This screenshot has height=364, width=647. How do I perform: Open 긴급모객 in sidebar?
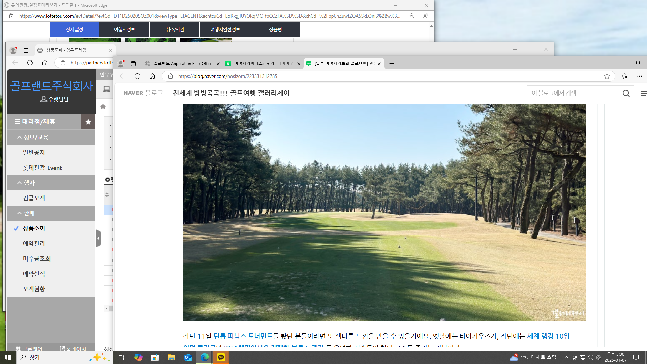(x=51, y=198)
